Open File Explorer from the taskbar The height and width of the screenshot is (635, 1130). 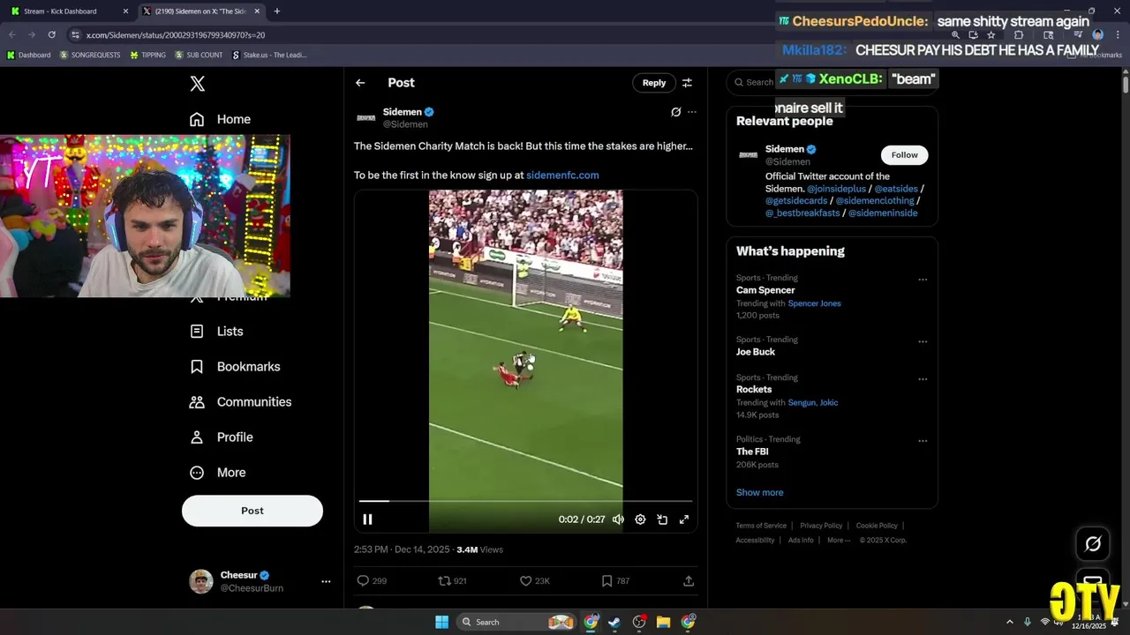coord(663,622)
